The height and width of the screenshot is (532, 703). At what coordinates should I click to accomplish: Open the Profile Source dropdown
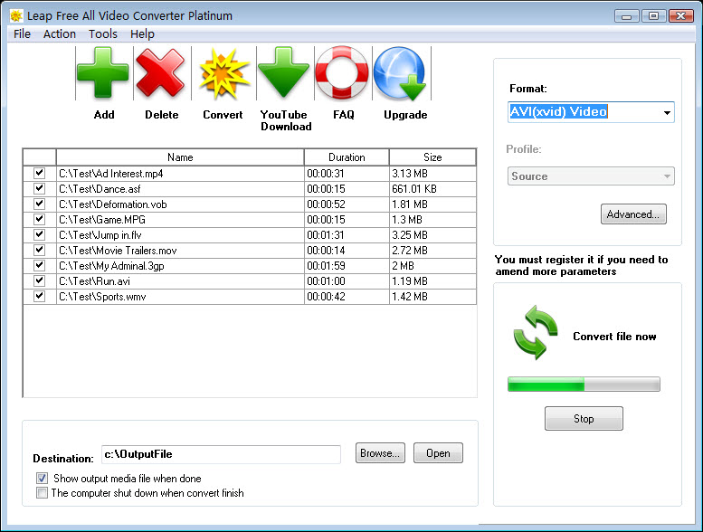[x=591, y=176]
